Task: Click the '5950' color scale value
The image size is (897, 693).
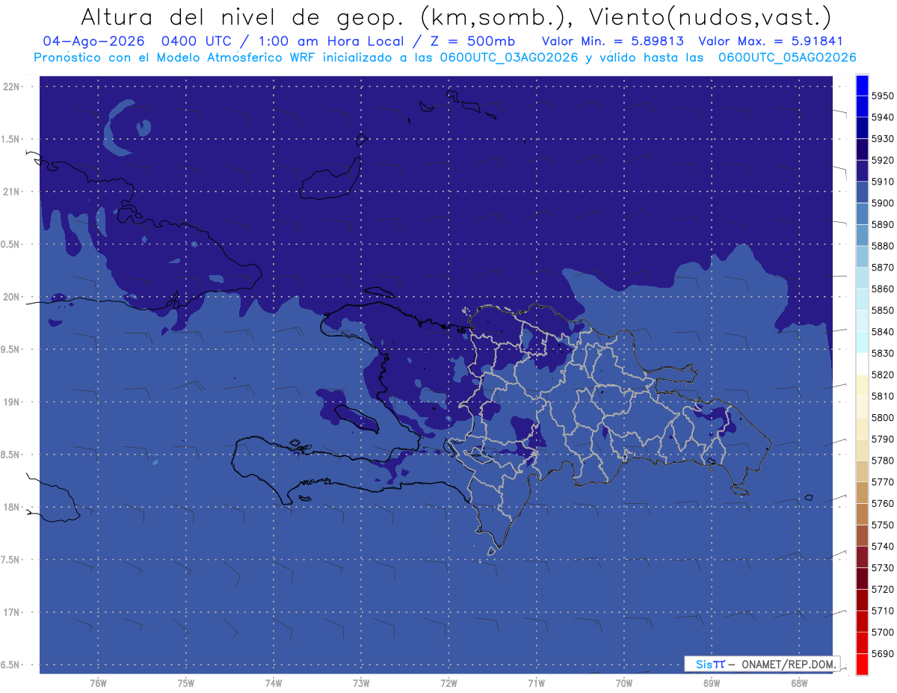Action: coord(882,96)
